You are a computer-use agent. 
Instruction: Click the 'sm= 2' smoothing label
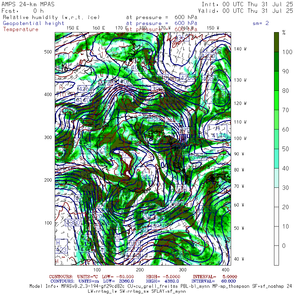[x=261, y=23]
